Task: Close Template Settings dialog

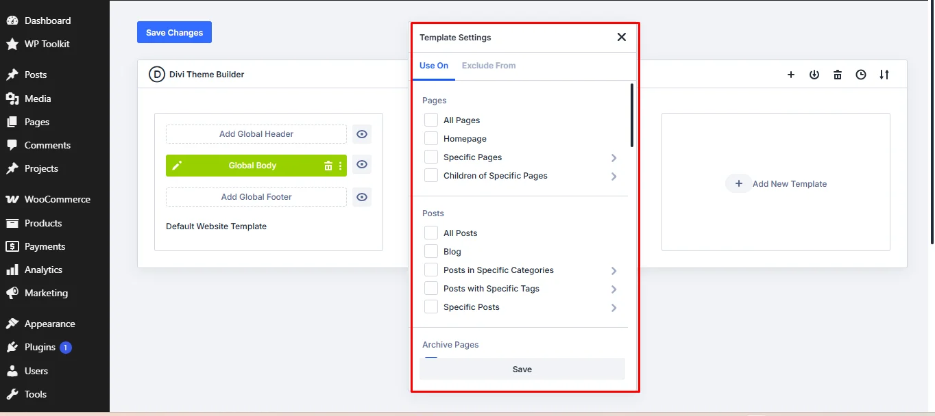Action: (622, 37)
